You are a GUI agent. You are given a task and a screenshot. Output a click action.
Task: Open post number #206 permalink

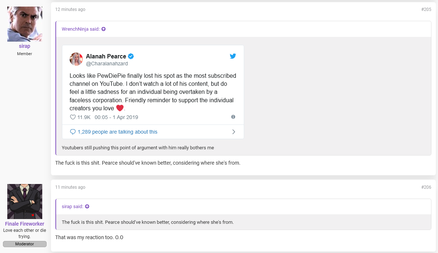tap(426, 187)
